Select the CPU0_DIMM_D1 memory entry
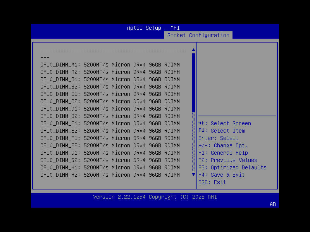The image size is (310, 232). (109, 108)
